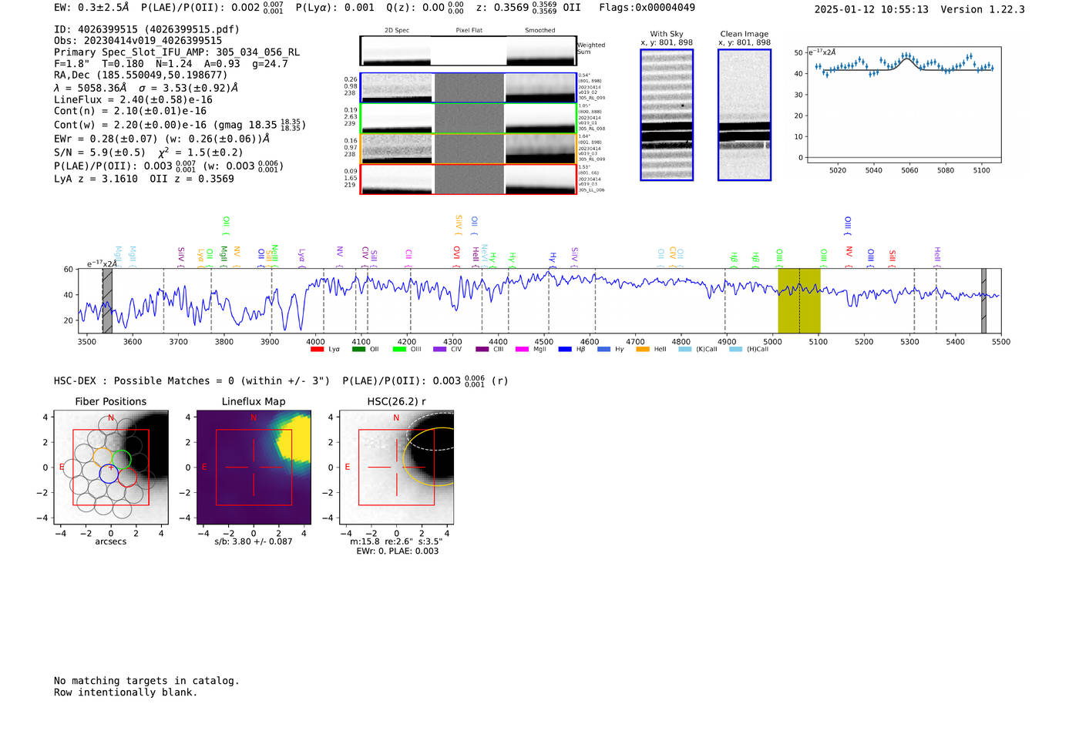Screen dimensions: 1079x734
Task: Click the EW: 0.3±2.5Å header value
Action: coord(91,8)
